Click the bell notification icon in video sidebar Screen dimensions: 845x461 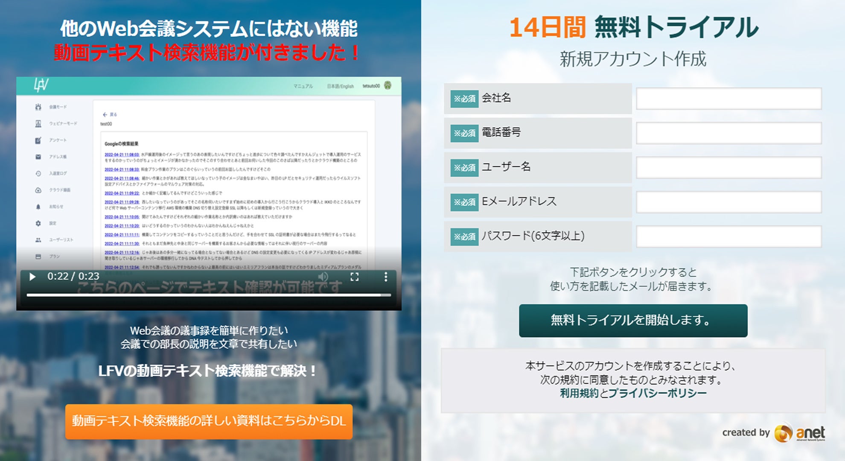coord(38,207)
